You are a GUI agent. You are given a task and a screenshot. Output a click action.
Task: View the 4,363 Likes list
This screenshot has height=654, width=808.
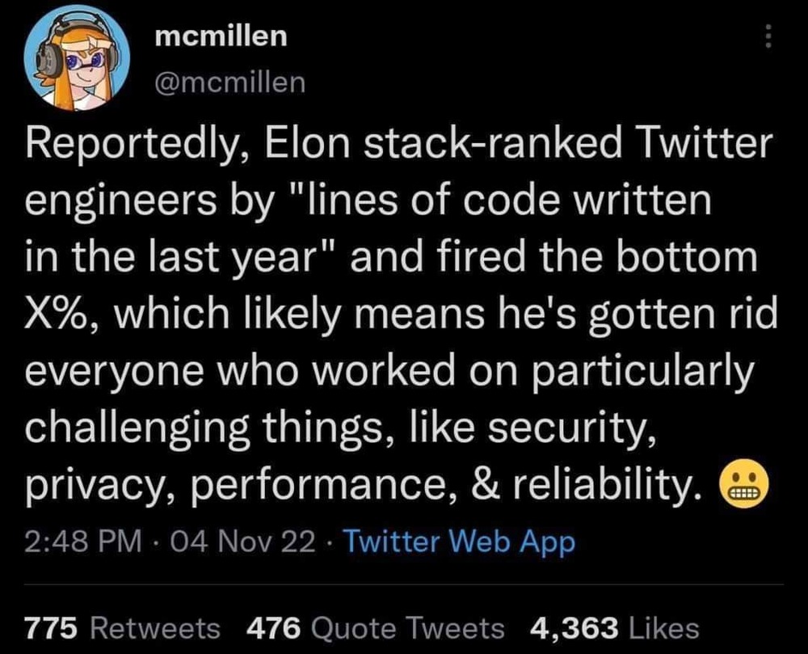[x=614, y=627]
